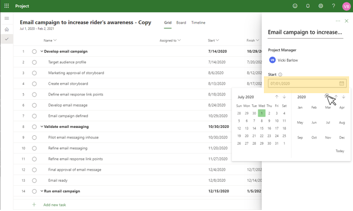Click Today in date picker
The height and width of the screenshot is (211, 353).
tap(340, 151)
